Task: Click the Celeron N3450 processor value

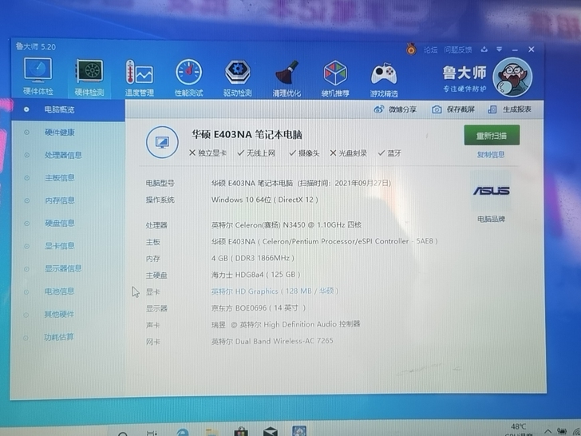Action: (x=287, y=224)
